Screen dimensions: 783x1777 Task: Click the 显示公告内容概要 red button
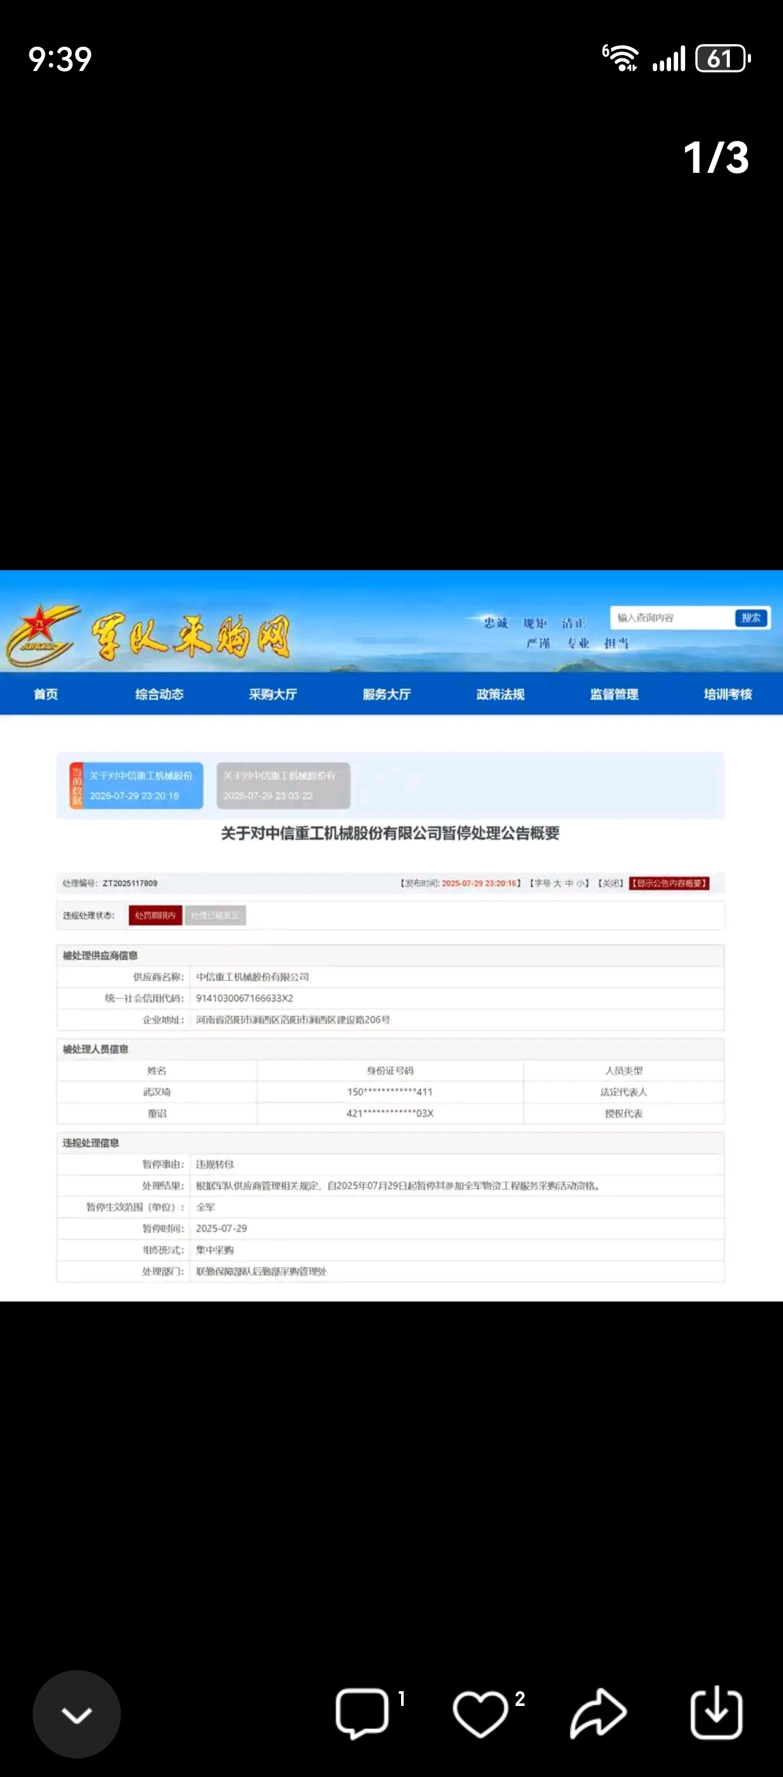click(669, 883)
